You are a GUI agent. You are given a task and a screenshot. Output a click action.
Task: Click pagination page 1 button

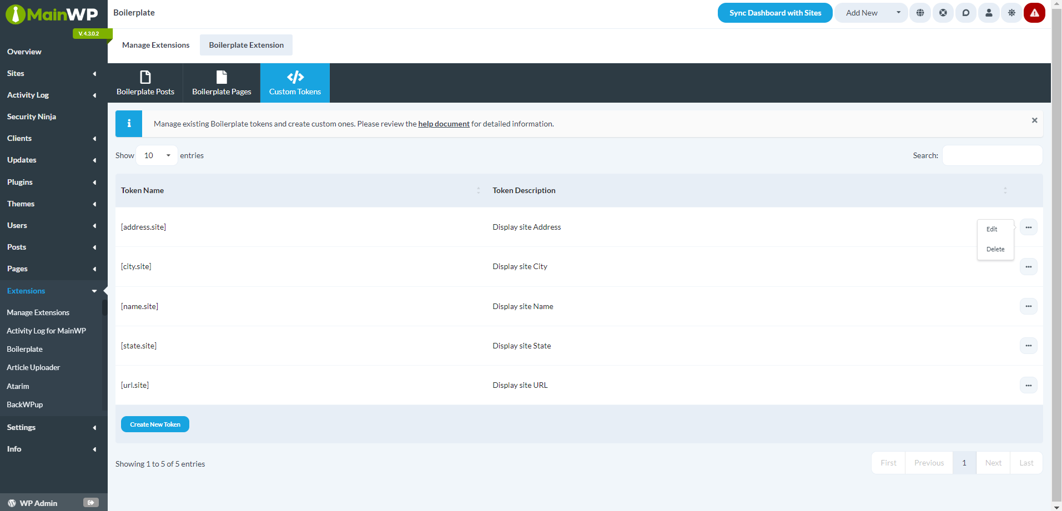click(x=964, y=463)
